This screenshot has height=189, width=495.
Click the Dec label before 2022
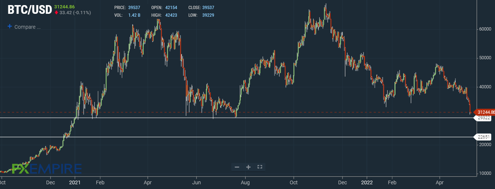point(342,182)
